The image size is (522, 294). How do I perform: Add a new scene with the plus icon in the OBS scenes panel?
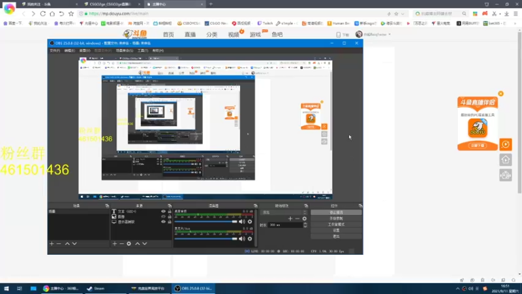tap(52, 244)
